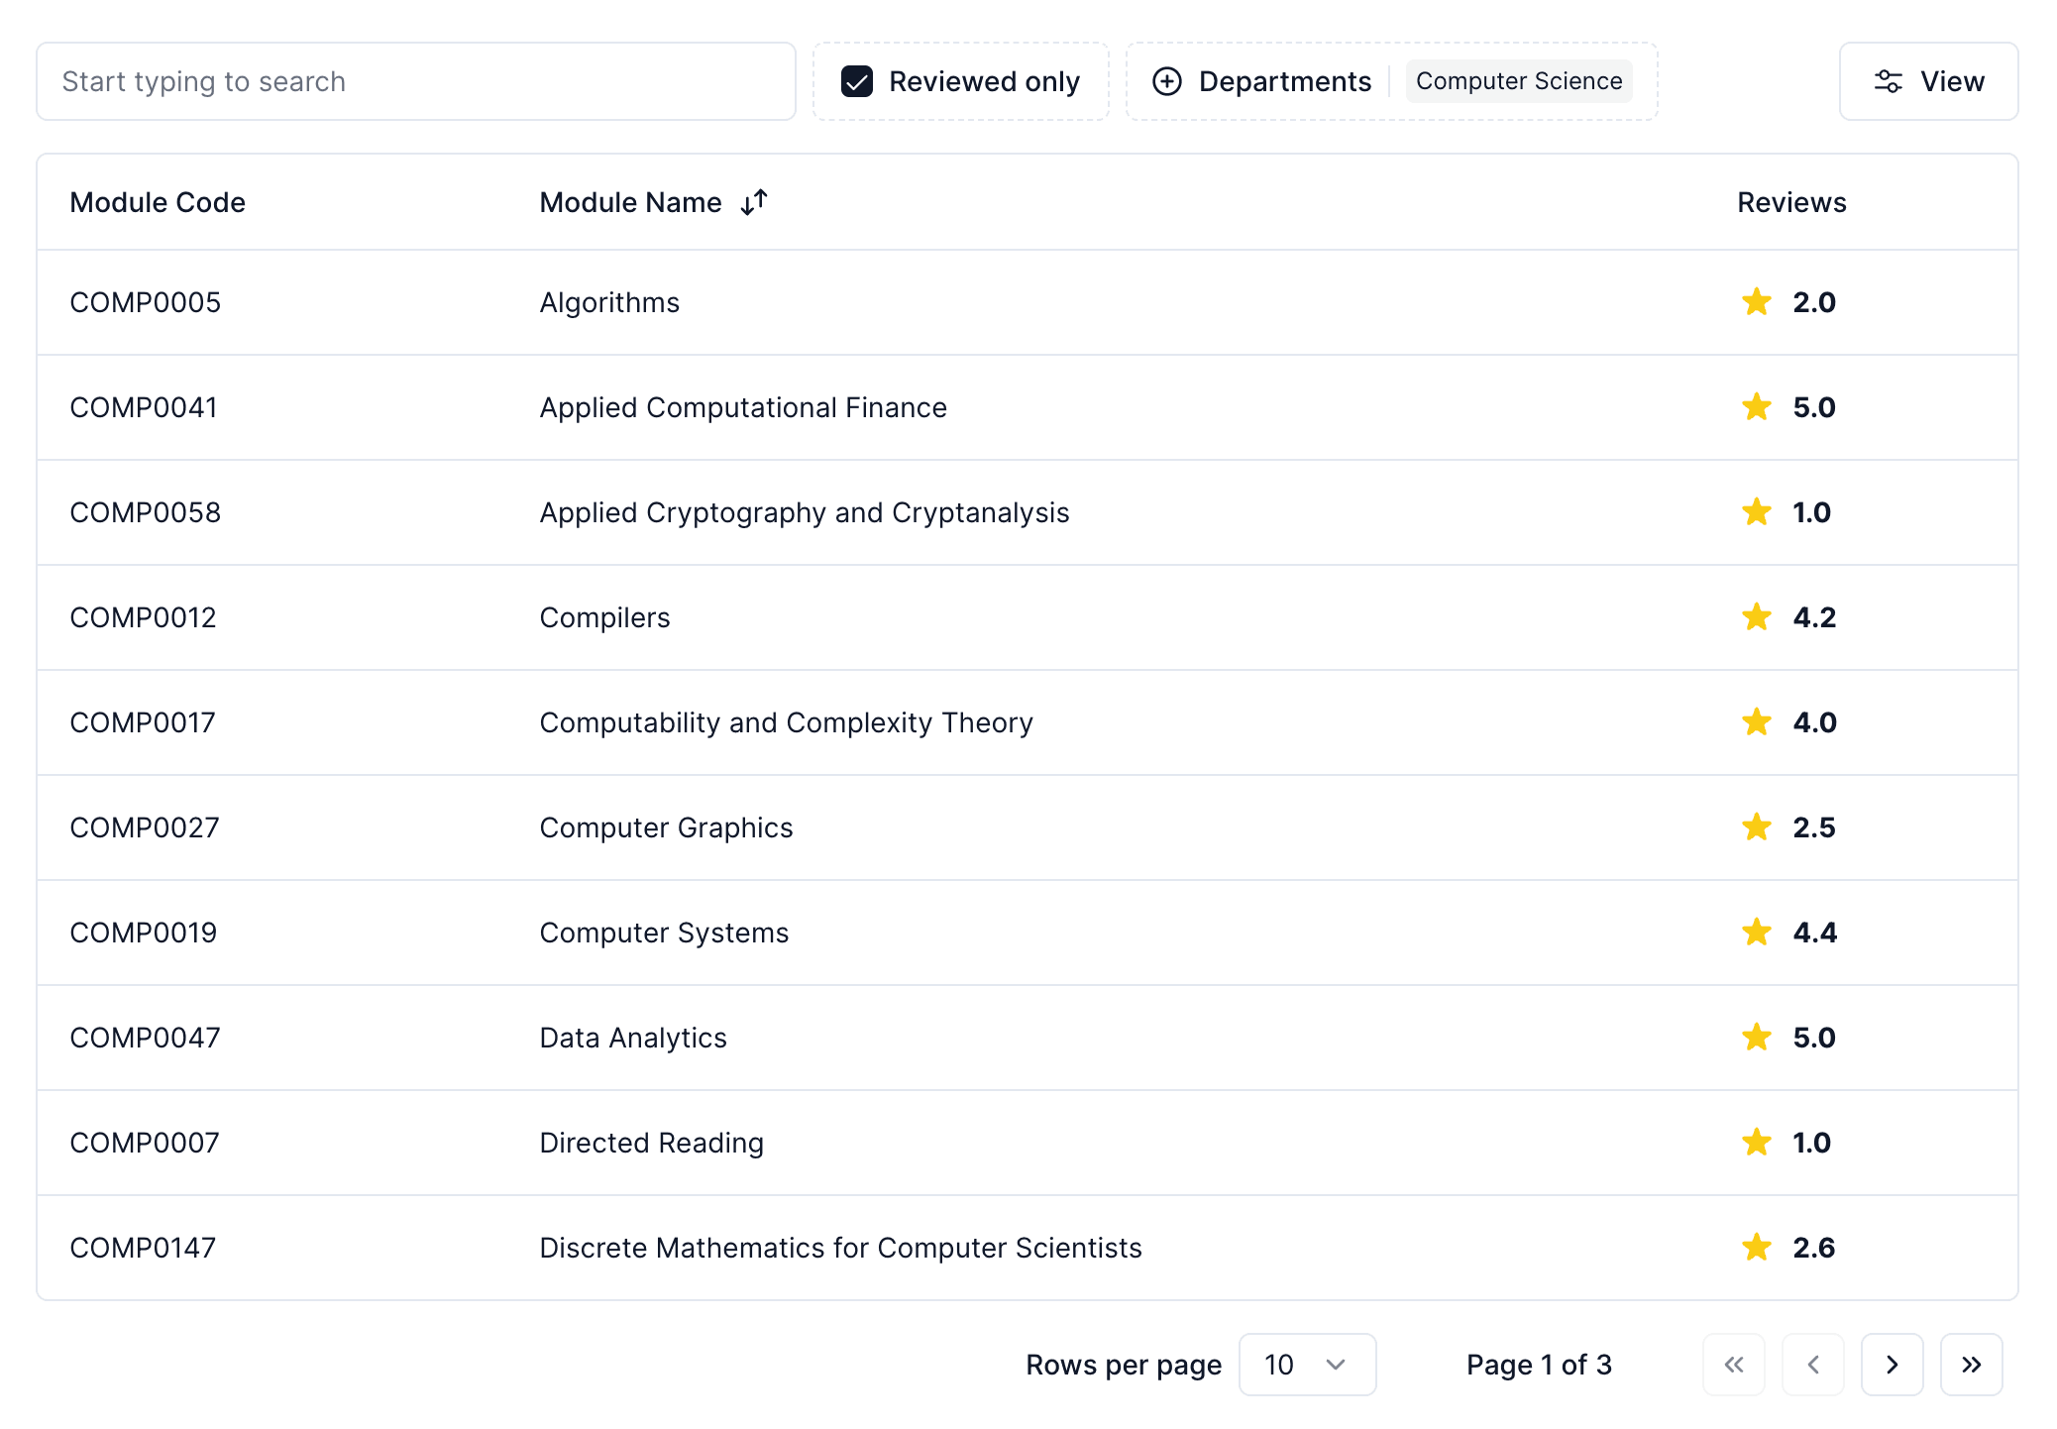2057x1429 pixels.
Task: Click the Departments plus circle icon
Action: pyautogui.click(x=1167, y=81)
